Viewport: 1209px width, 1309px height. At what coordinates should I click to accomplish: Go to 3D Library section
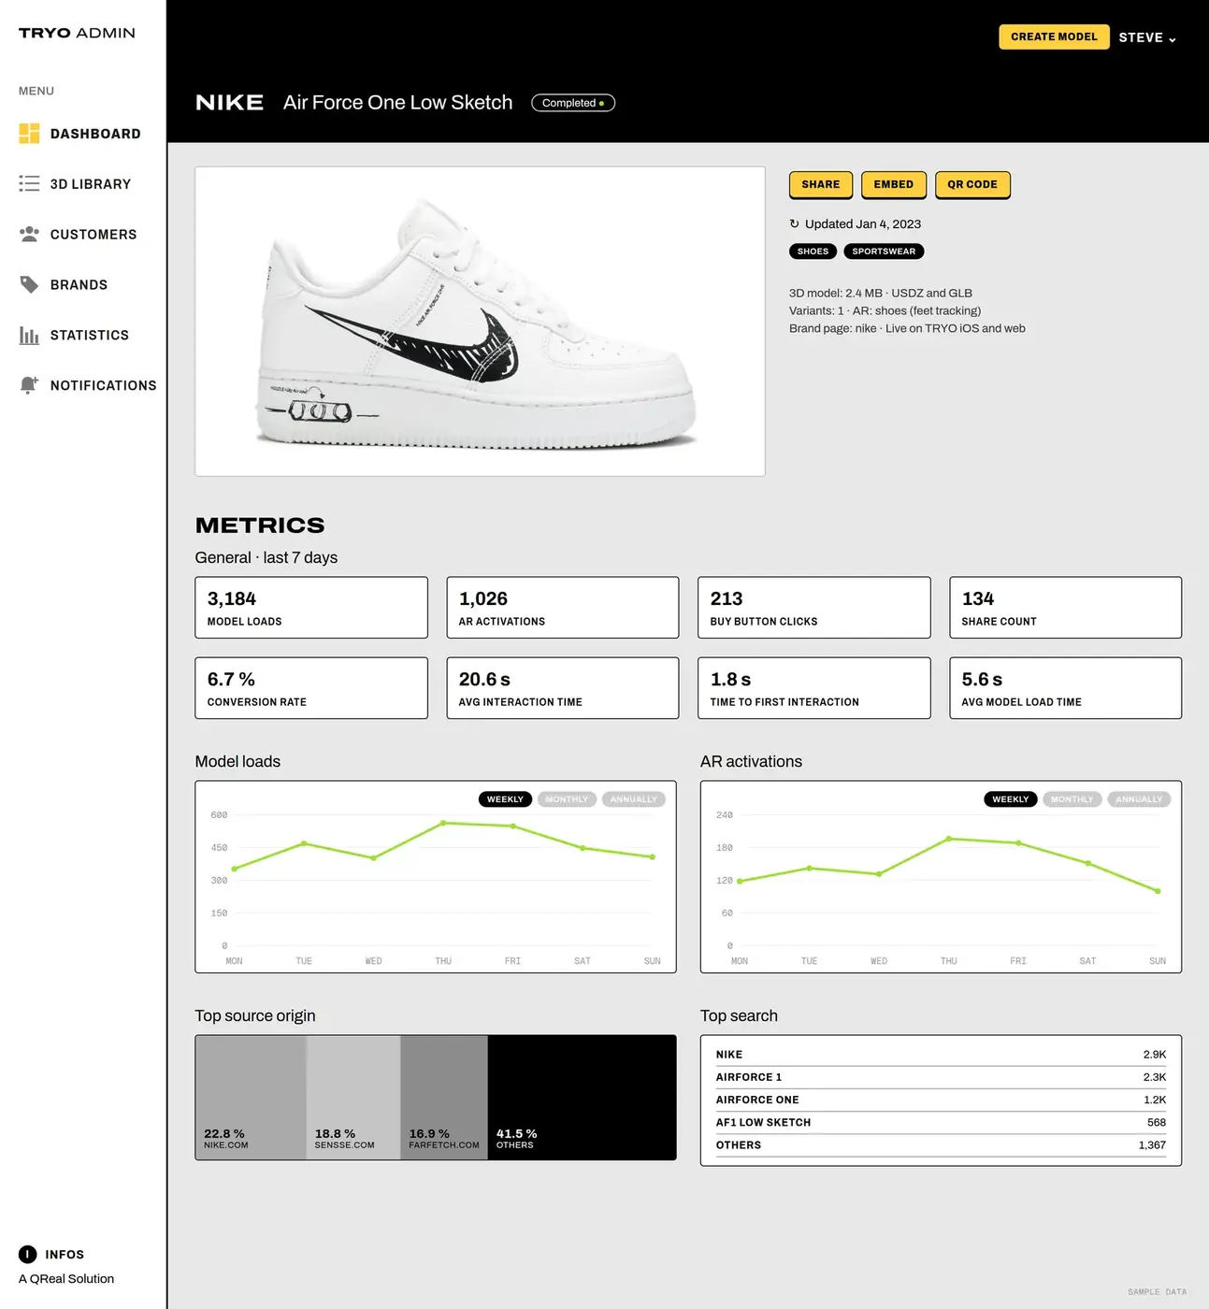pyautogui.click(x=75, y=184)
